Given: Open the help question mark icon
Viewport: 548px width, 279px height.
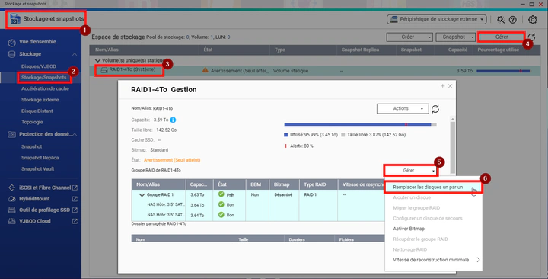Looking at the screenshot, I should pos(513,20).
